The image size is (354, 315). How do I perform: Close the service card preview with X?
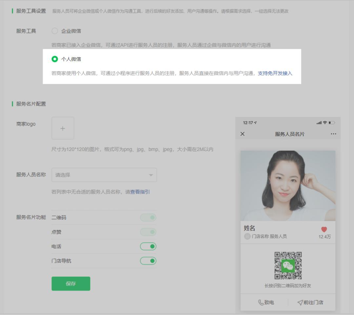pyautogui.click(x=243, y=134)
